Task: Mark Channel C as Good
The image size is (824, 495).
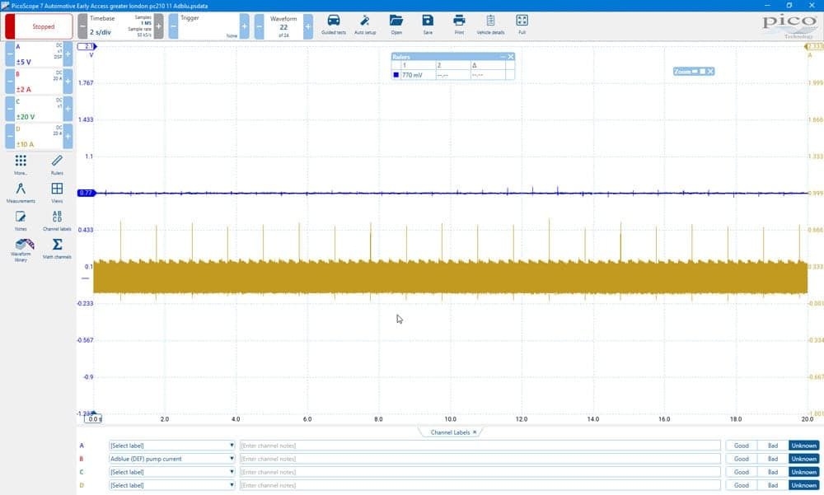Action: (741, 472)
